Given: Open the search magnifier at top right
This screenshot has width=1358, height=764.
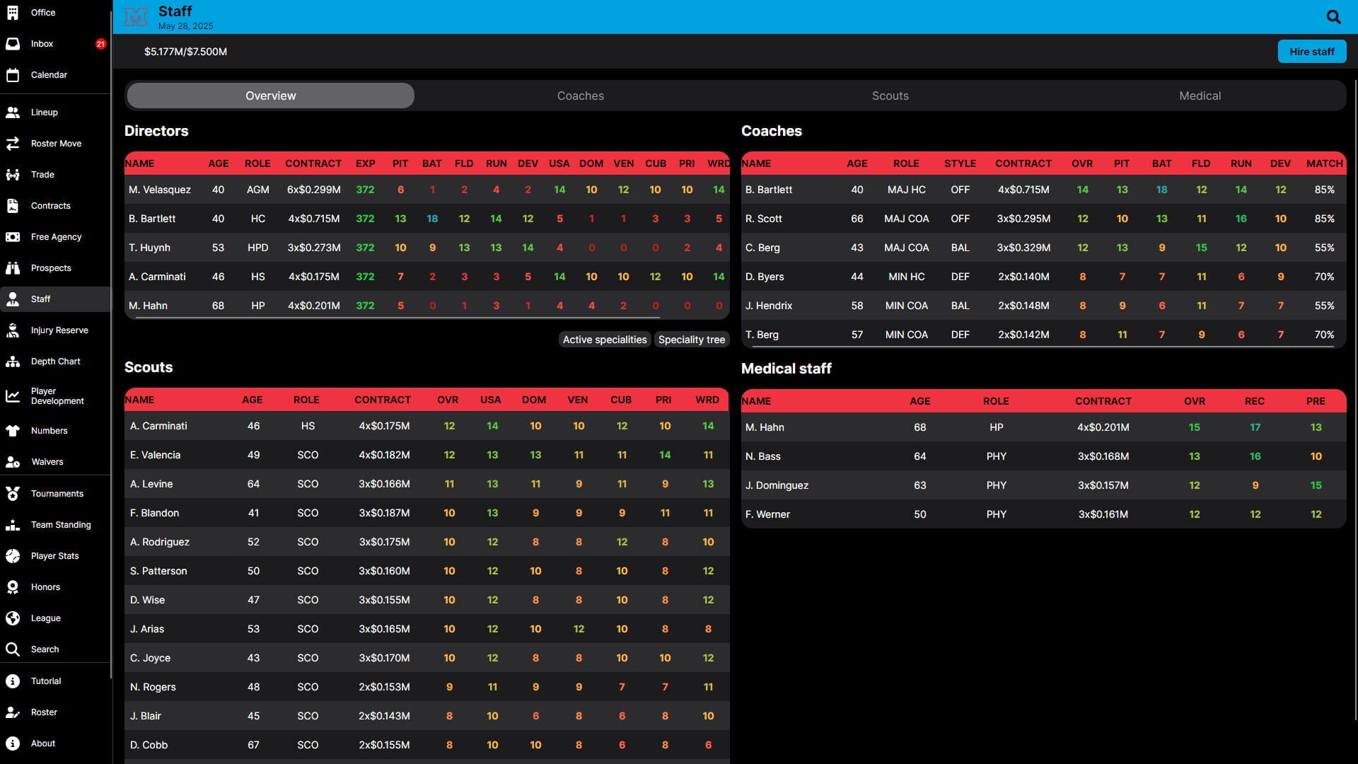Looking at the screenshot, I should pyautogui.click(x=1333, y=16).
